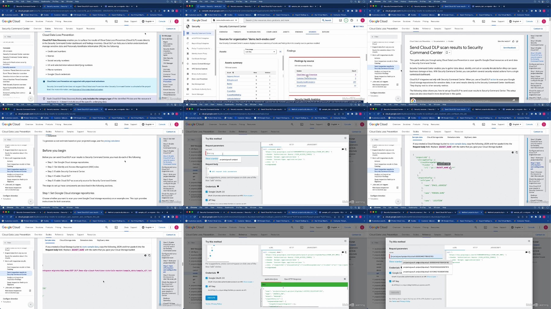
Task: Click the Identity-Aware Proxy sidebar icon
Action: click(188, 53)
